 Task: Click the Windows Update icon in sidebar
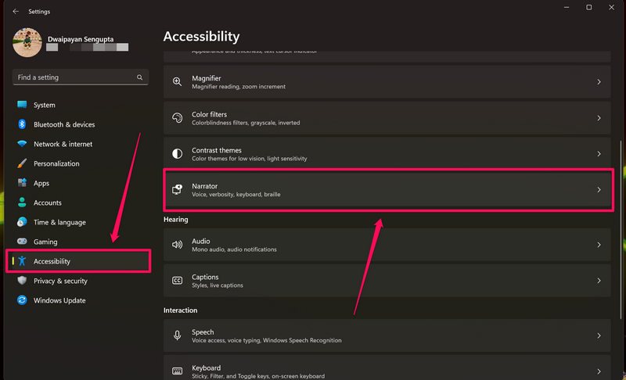[22, 300]
